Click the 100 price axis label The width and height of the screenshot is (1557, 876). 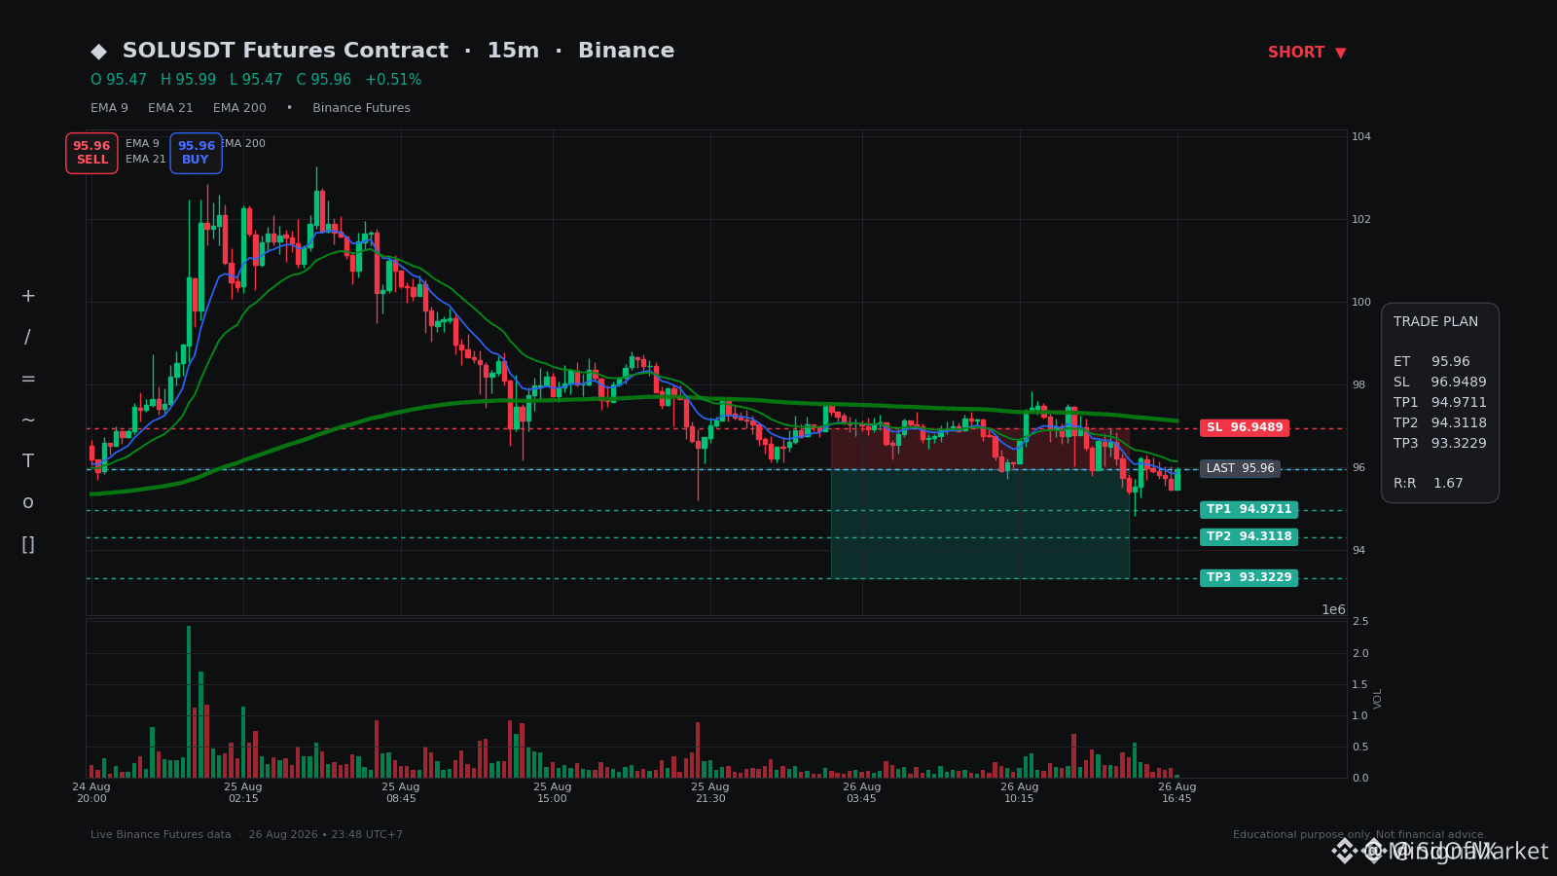1361,303
